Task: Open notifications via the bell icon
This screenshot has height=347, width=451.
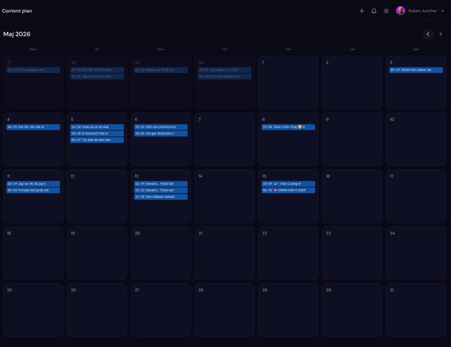Action: (x=374, y=11)
